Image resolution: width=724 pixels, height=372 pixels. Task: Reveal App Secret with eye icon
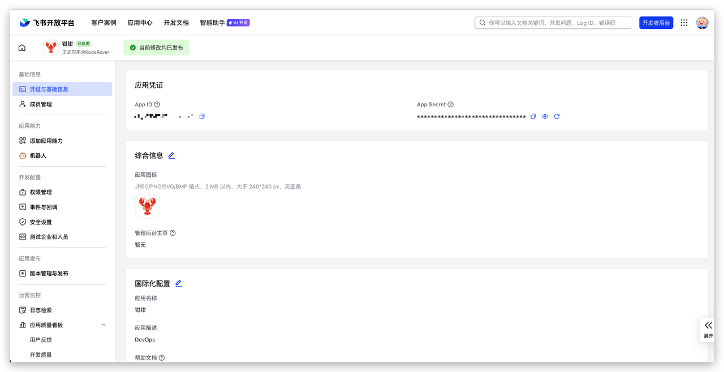coord(545,116)
